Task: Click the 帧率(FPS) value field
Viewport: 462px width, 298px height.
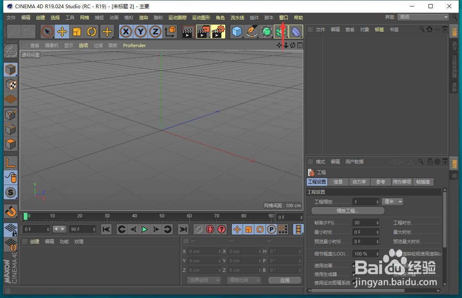Action: (366, 223)
